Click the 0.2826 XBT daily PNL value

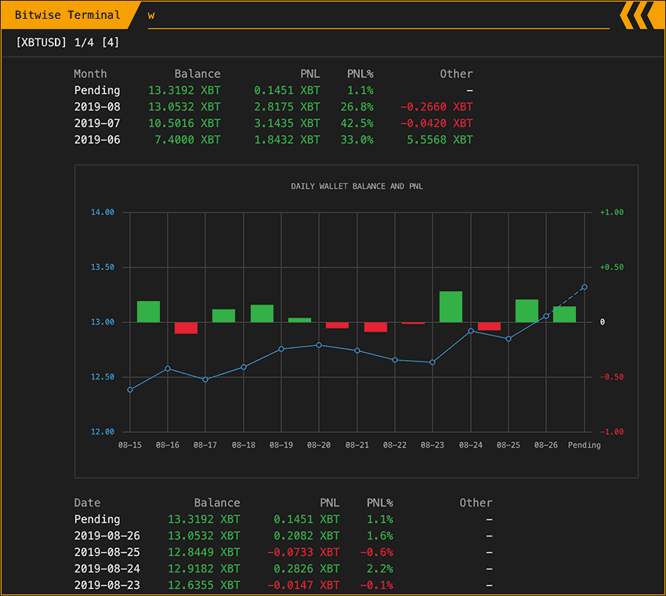306,569
